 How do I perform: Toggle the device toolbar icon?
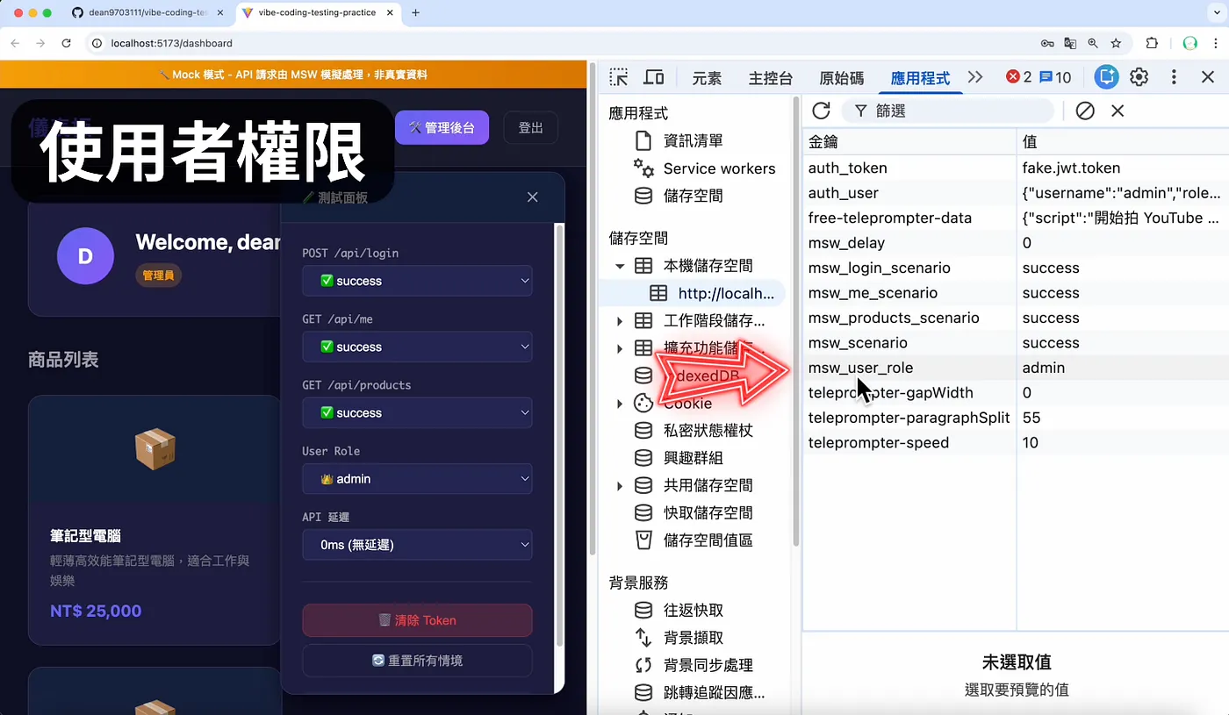coord(653,77)
